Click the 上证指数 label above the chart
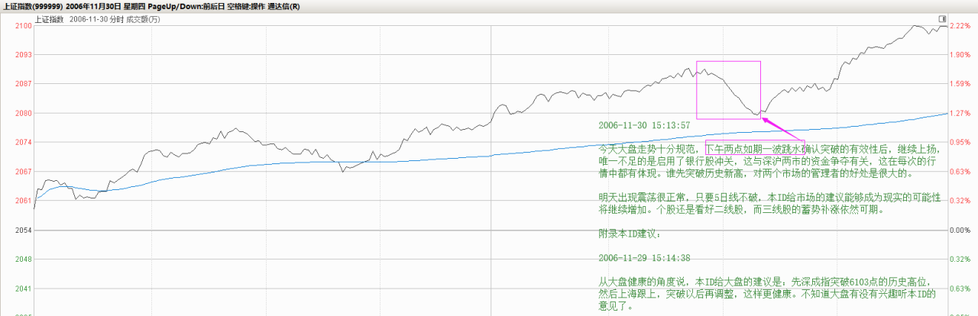 tap(50, 20)
